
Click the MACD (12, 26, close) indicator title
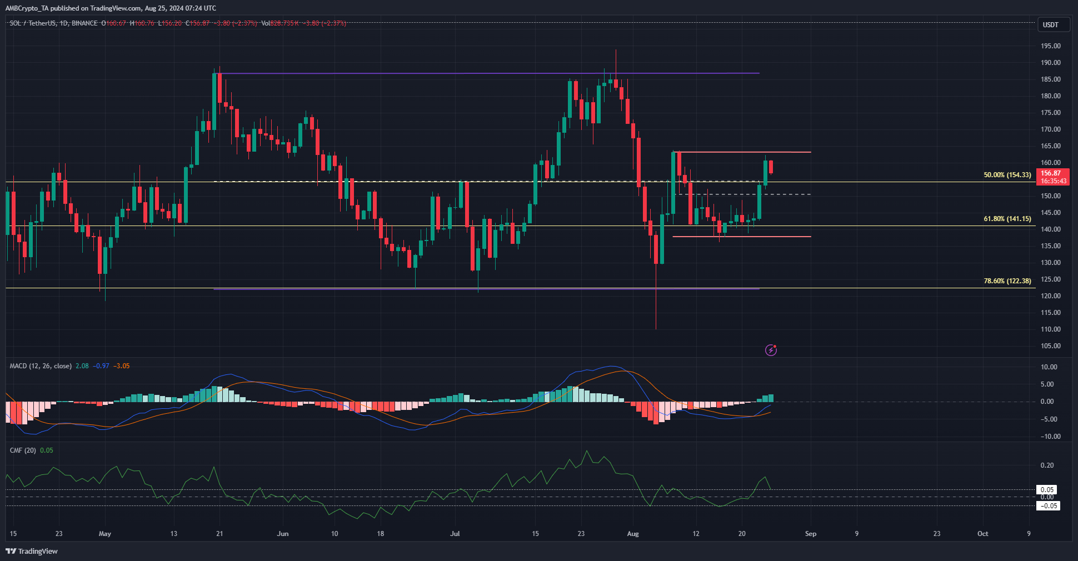(41, 366)
